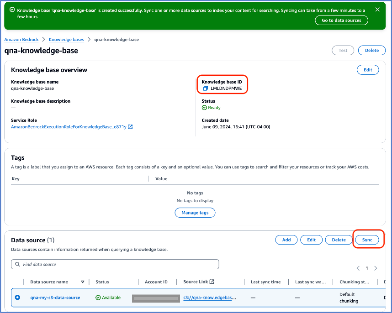This screenshot has height=313, width=392.
Task: Open Manage tags
Action: 195,212
